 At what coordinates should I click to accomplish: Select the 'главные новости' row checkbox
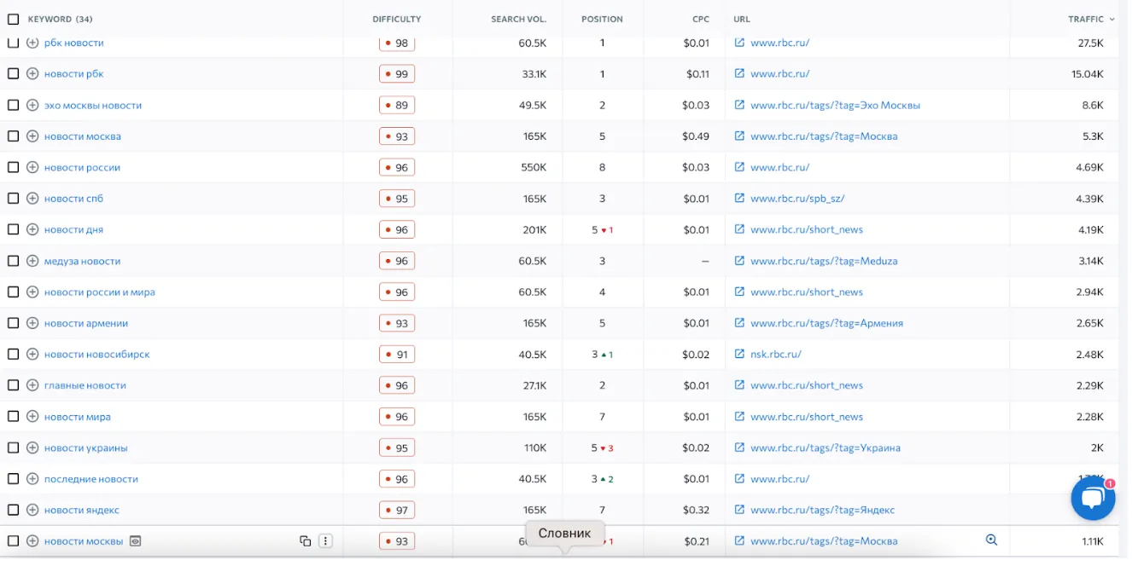point(13,386)
